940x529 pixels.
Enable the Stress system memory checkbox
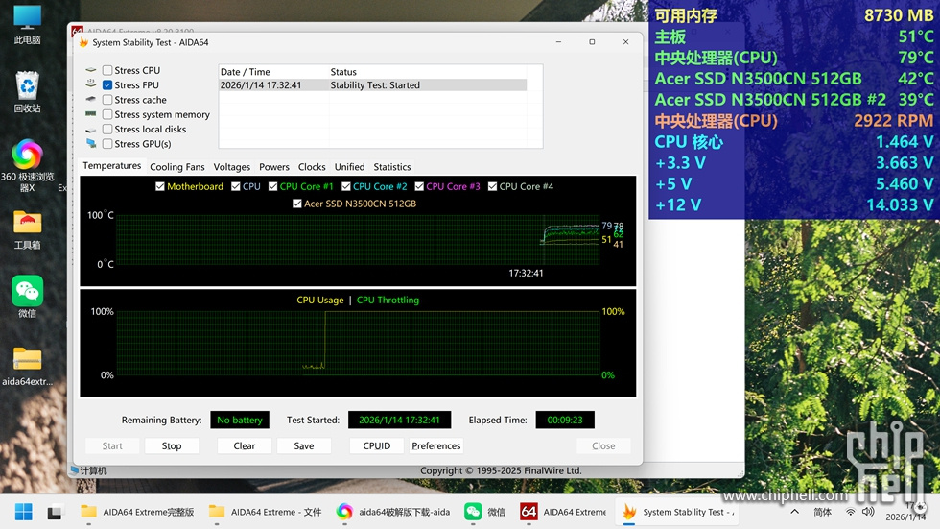(107, 114)
